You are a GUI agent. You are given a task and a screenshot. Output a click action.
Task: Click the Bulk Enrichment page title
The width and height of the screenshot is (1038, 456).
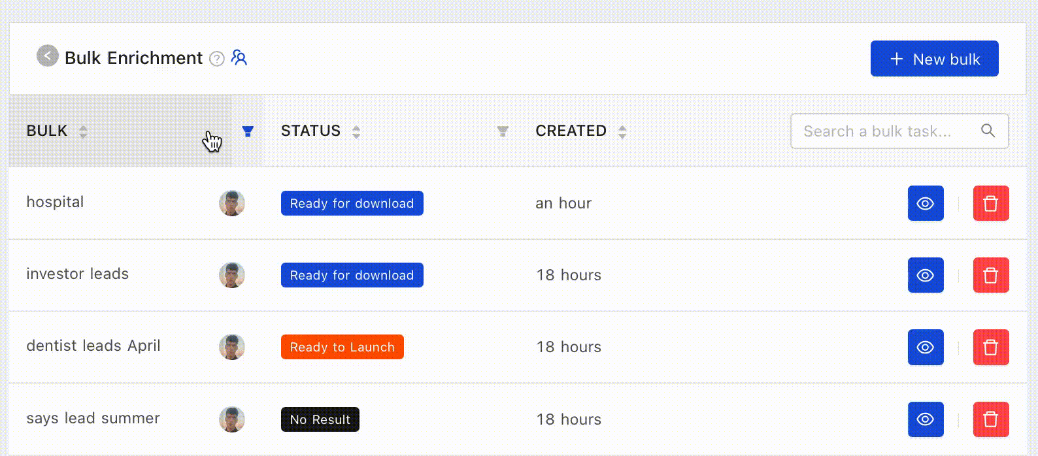[134, 58]
